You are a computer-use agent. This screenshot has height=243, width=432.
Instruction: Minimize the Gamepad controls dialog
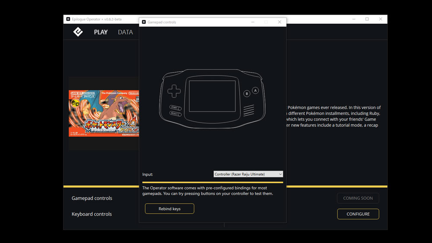coord(252,22)
